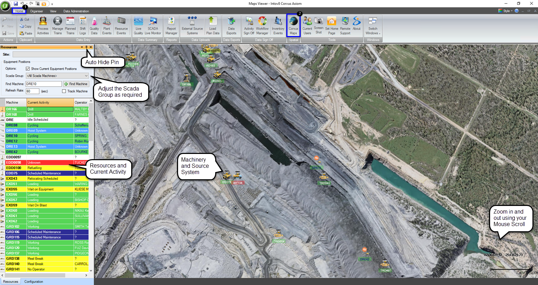The image size is (538, 285).
Task: Launch Corvus Maps
Action: click(x=293, y=25)
